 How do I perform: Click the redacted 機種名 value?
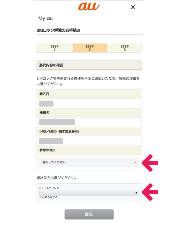57,122
